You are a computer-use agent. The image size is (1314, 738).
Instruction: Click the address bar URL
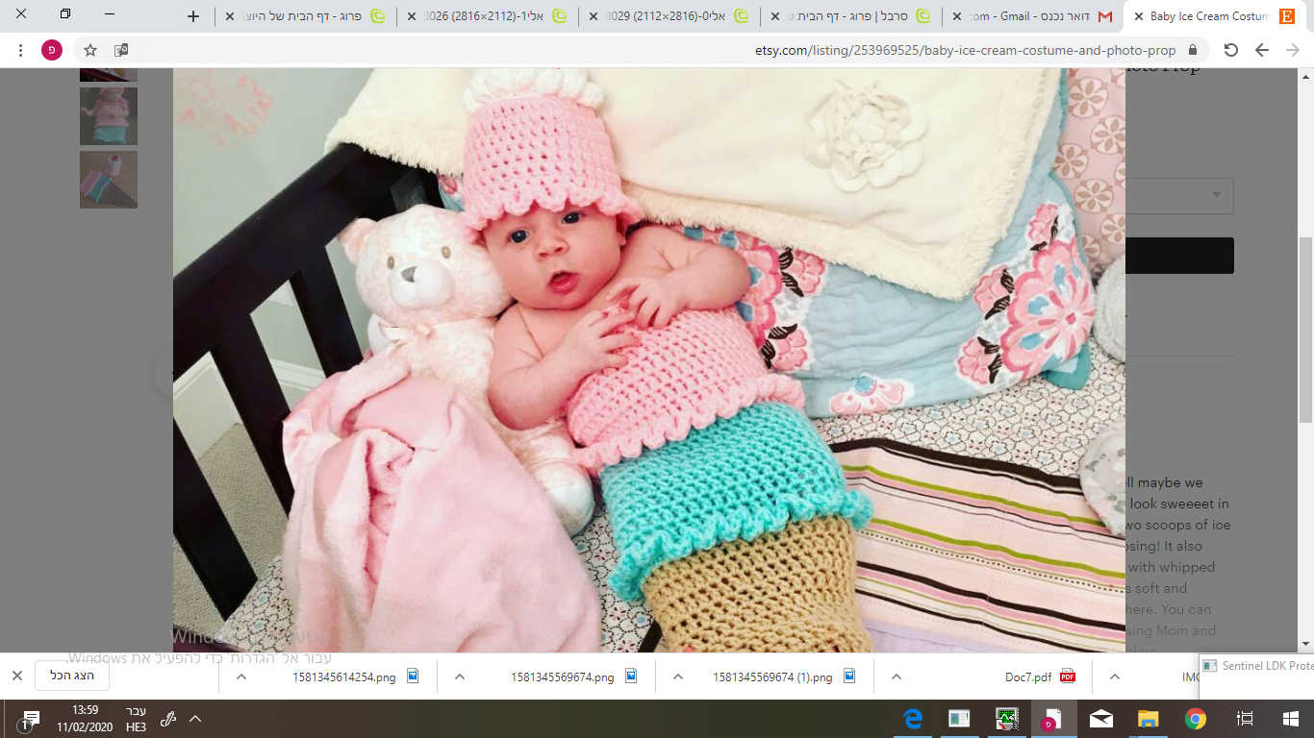point(967,50)
